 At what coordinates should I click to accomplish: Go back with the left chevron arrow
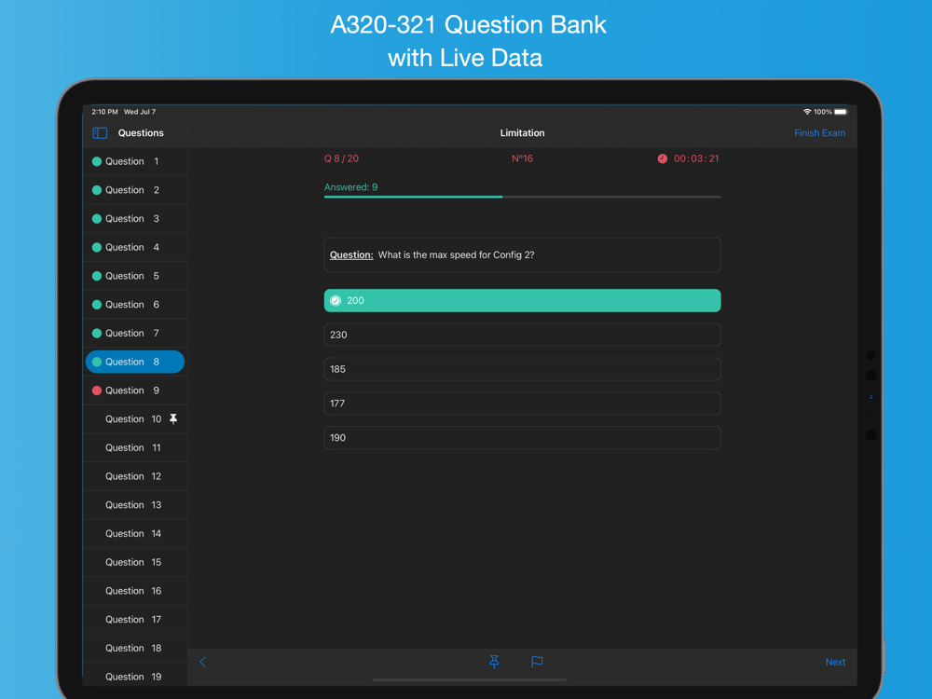pyautogui.click(x=202, y=662)
